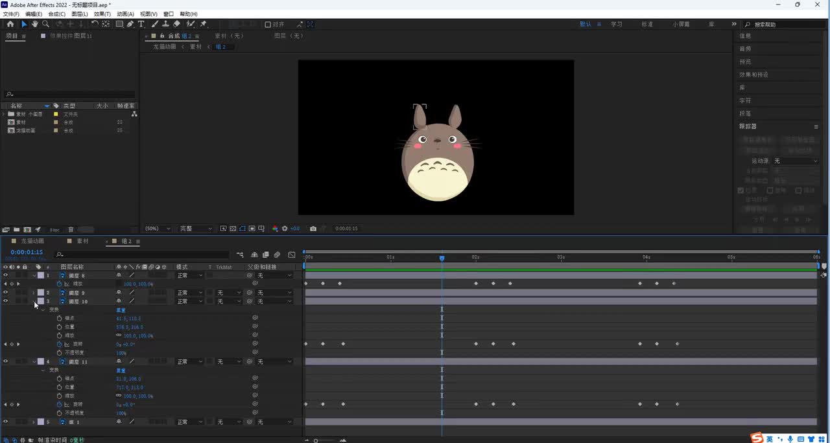Click the label color swatch of 图层 11
The image size is (830, 443).
41,361
